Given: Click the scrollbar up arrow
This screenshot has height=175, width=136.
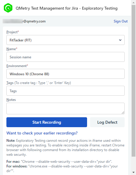Looking at the screenshot, I should [x=133, y=2].
